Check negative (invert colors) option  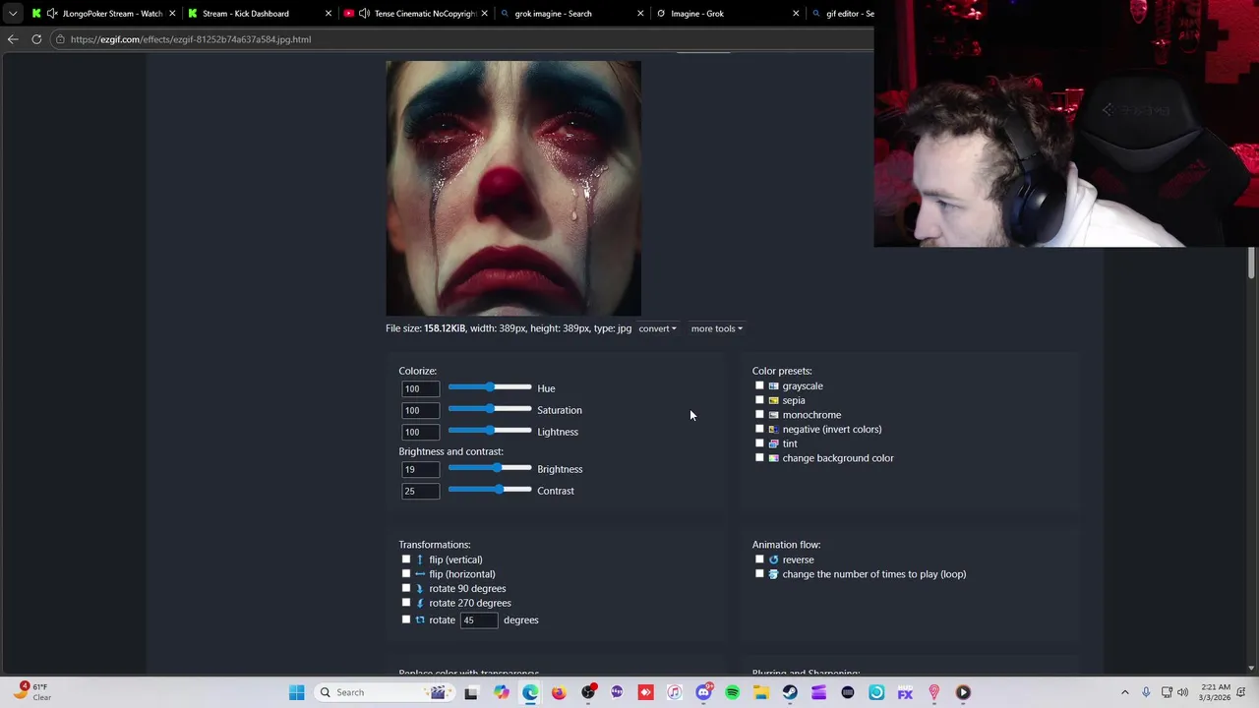tap(759, 429)
